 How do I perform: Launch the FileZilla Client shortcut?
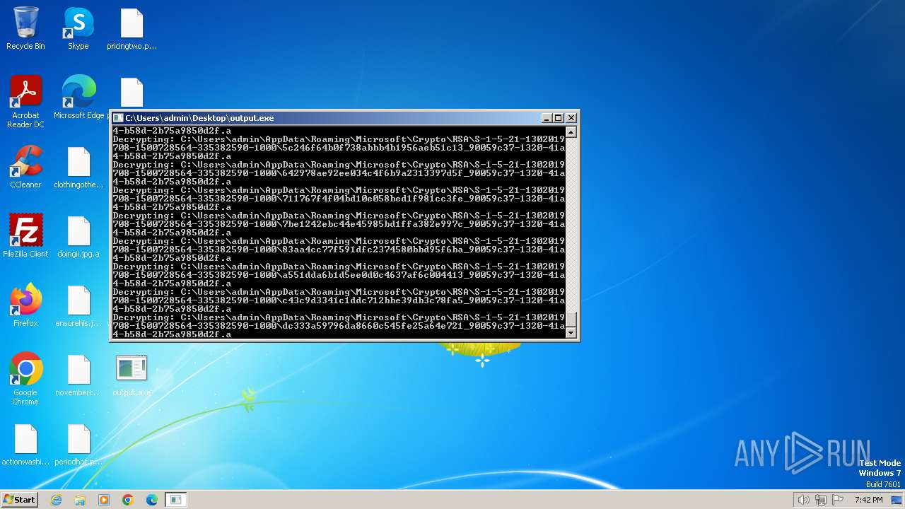[x=25, y=236]
